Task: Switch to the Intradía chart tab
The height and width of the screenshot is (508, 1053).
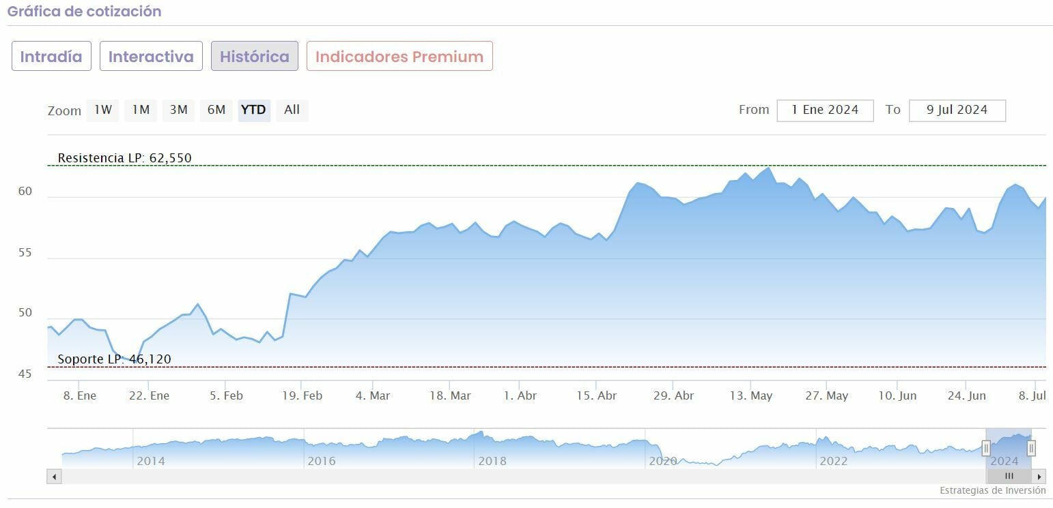Action: 51,57
